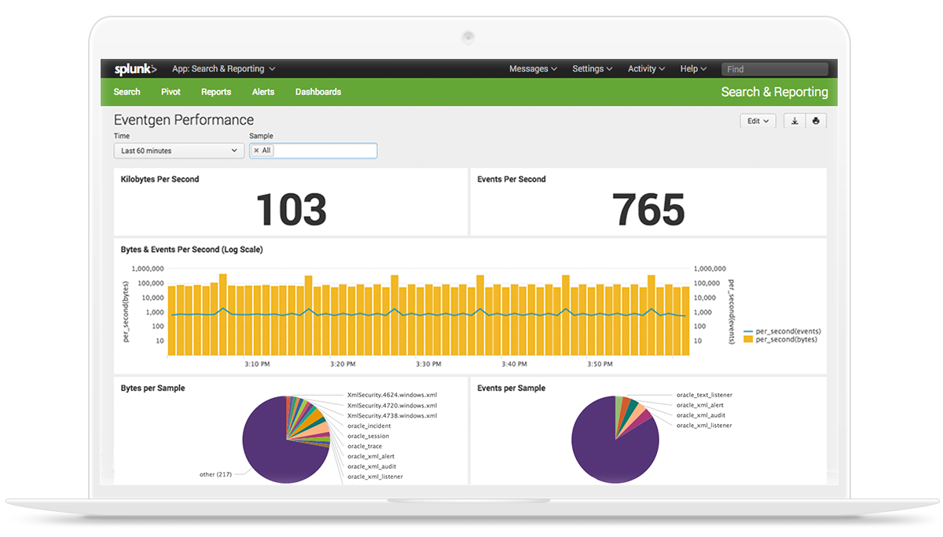Click the print dashboard icon

(x=816, y=120)
